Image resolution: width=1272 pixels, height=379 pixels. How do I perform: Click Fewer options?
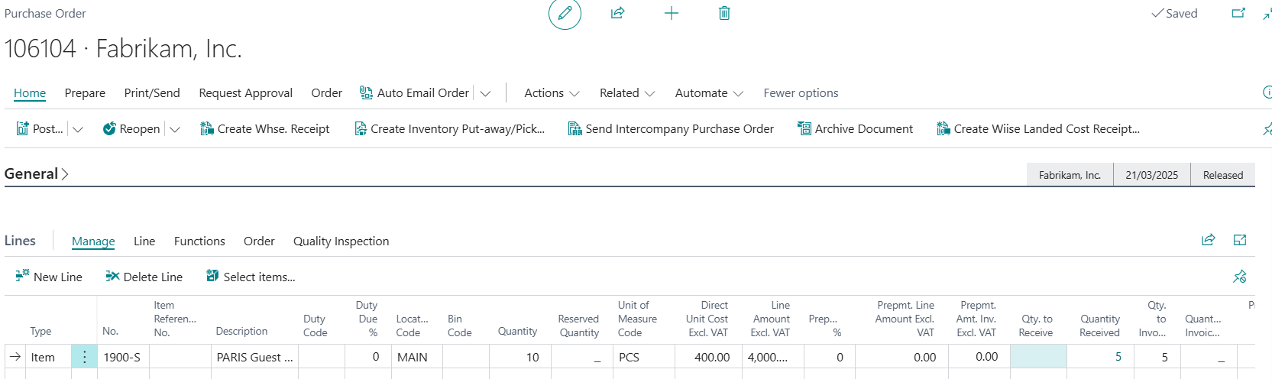pyautogui.click(x=801, y=93)
